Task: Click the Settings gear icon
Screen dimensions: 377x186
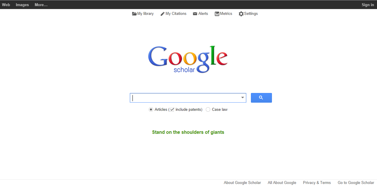Action: pos(241,14)
